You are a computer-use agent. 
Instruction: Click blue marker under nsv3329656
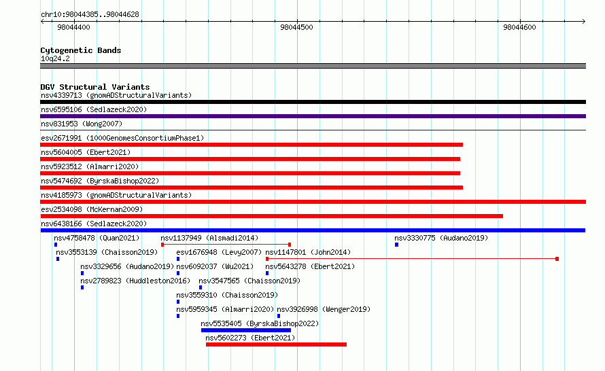pos(82,273)
